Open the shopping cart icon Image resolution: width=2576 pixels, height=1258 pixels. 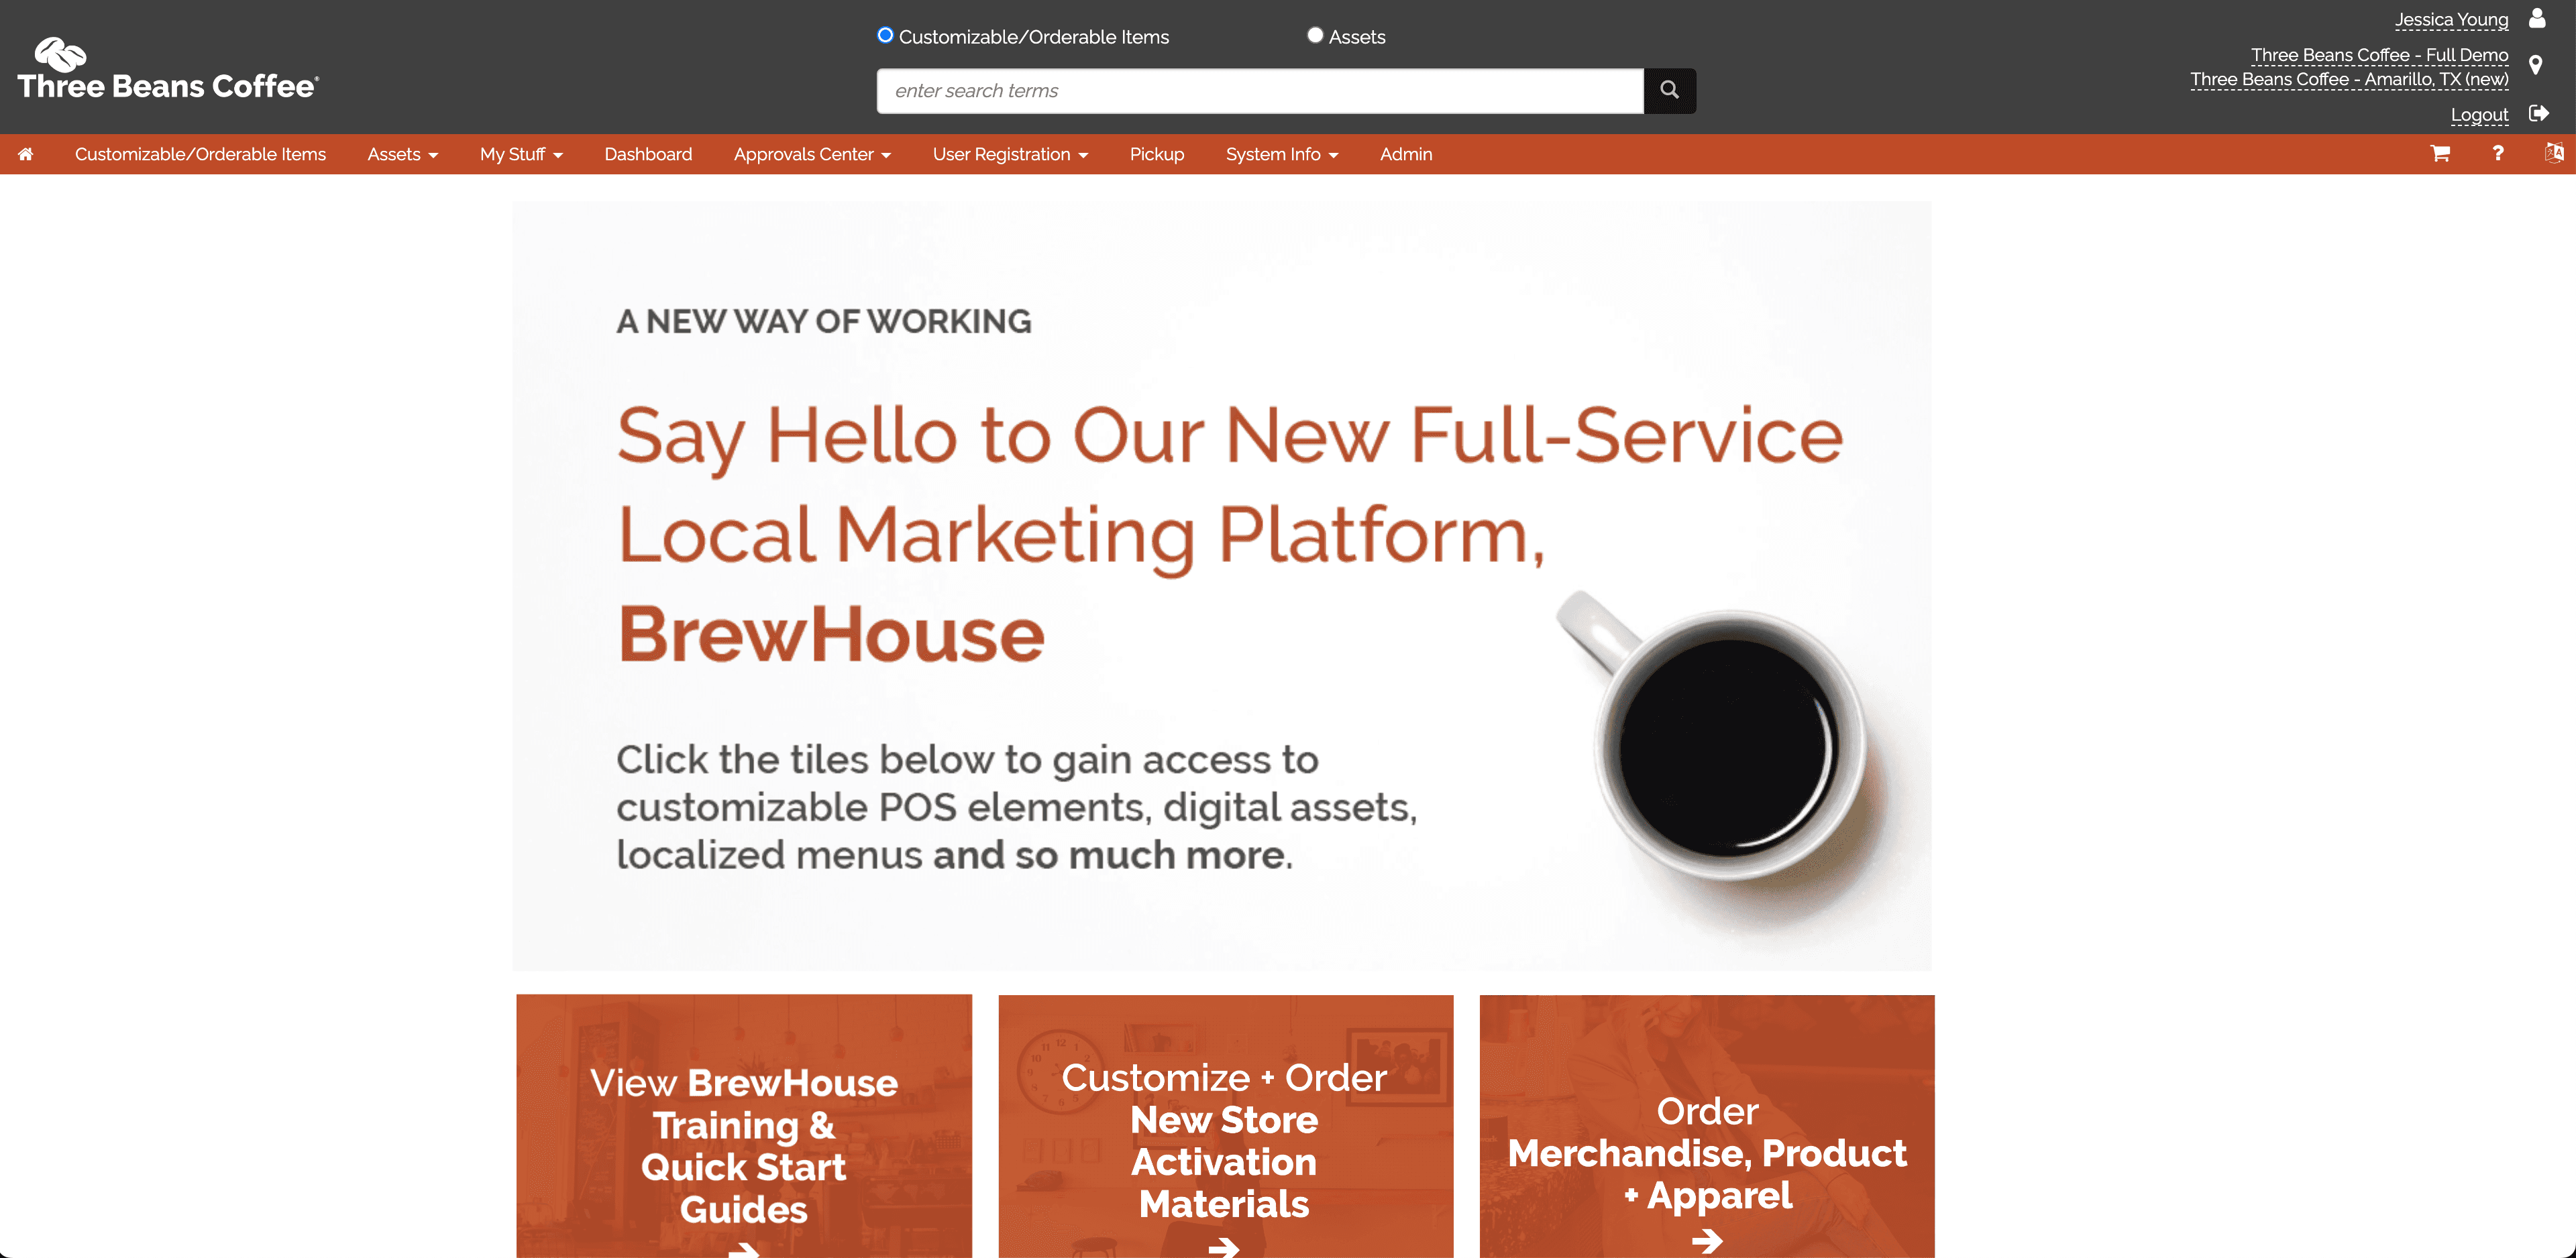coord(2440,154)
